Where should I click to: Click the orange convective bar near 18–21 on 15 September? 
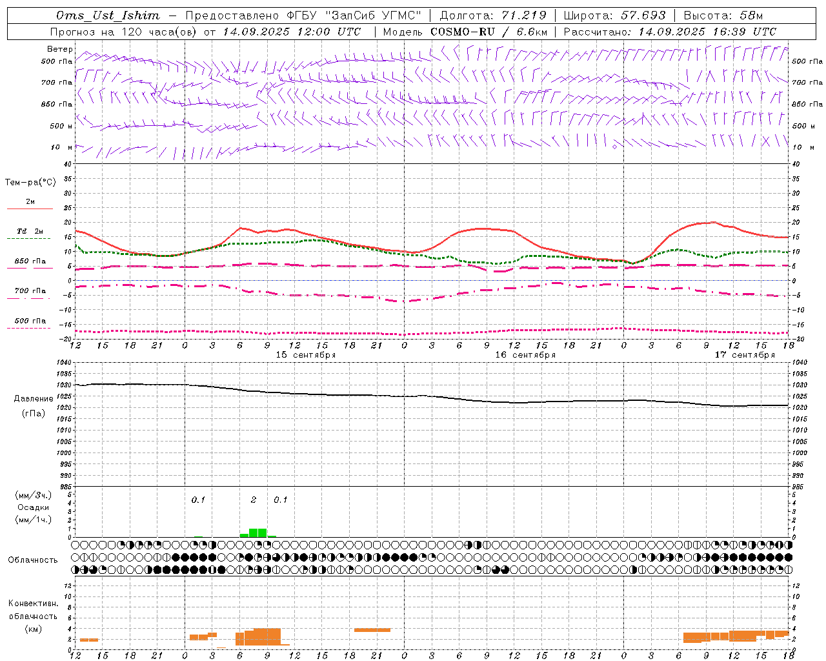[x=372, y=630]
